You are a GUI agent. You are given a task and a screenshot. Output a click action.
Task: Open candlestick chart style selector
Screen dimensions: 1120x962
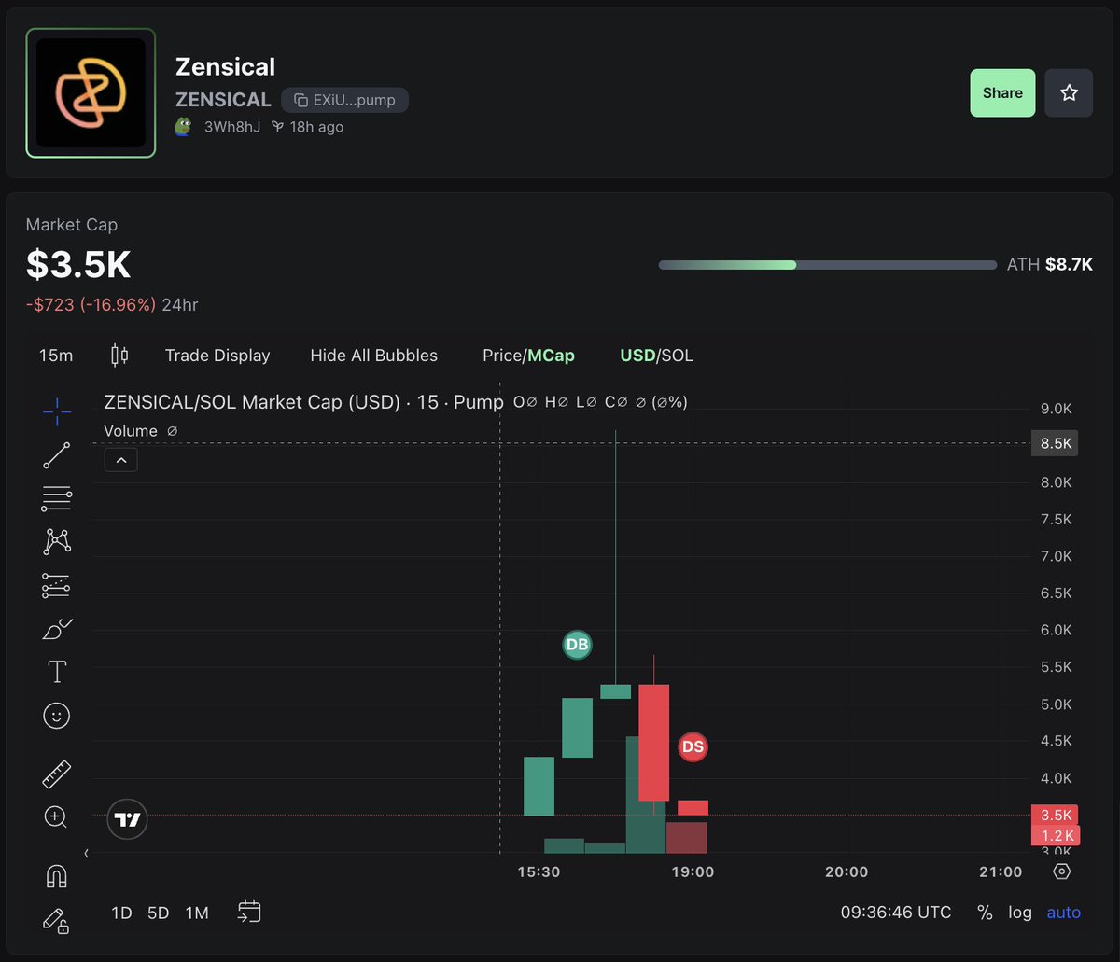pyautogui.click(x=119, y=355)
